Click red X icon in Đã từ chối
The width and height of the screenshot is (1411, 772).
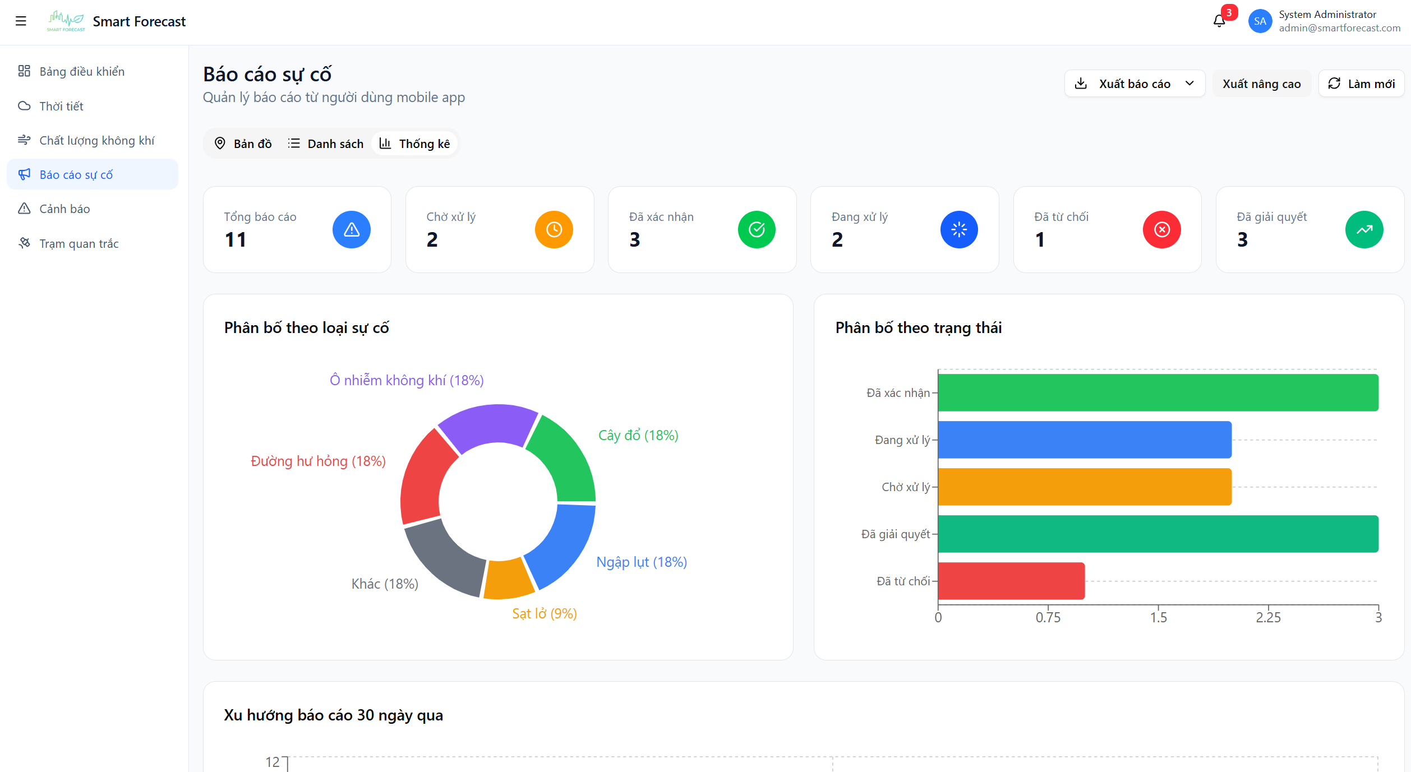[1161, 229]
